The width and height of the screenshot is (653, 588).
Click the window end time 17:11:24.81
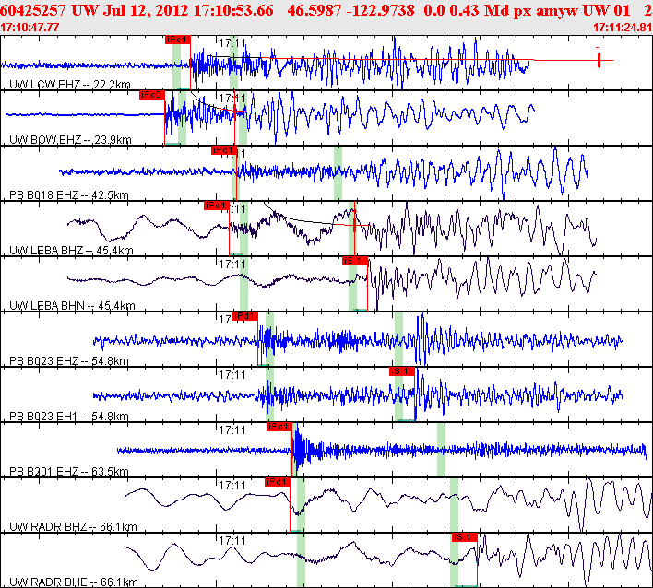click(x=623, y=28)
